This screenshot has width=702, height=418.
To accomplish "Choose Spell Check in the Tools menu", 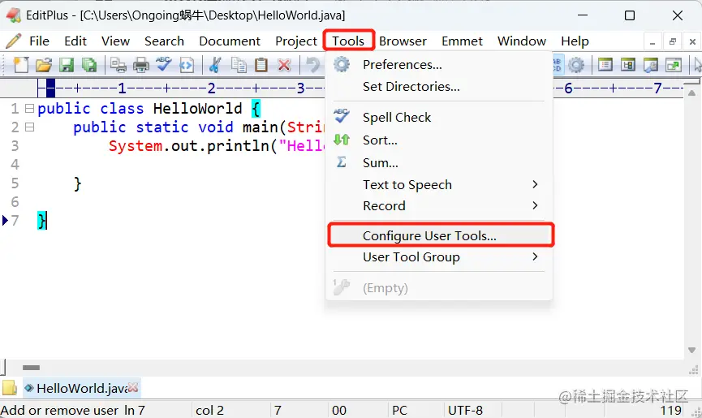I will [439, 117].
